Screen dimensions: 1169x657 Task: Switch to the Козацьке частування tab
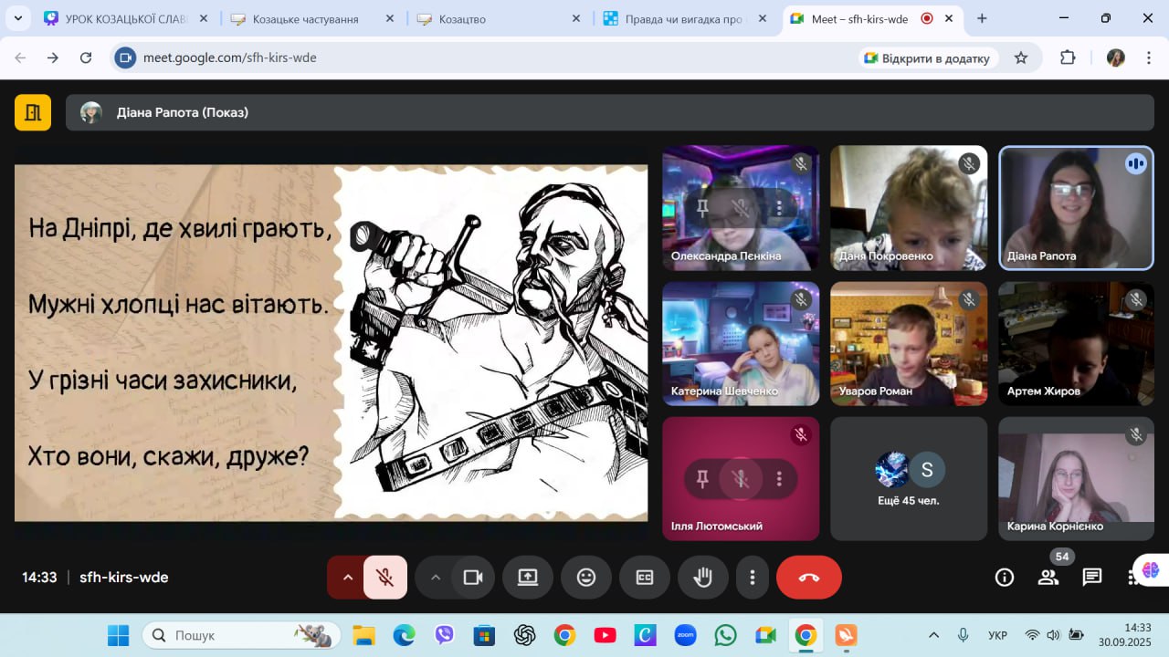[307, 18]
